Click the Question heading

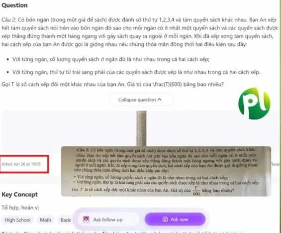[15, 5]
